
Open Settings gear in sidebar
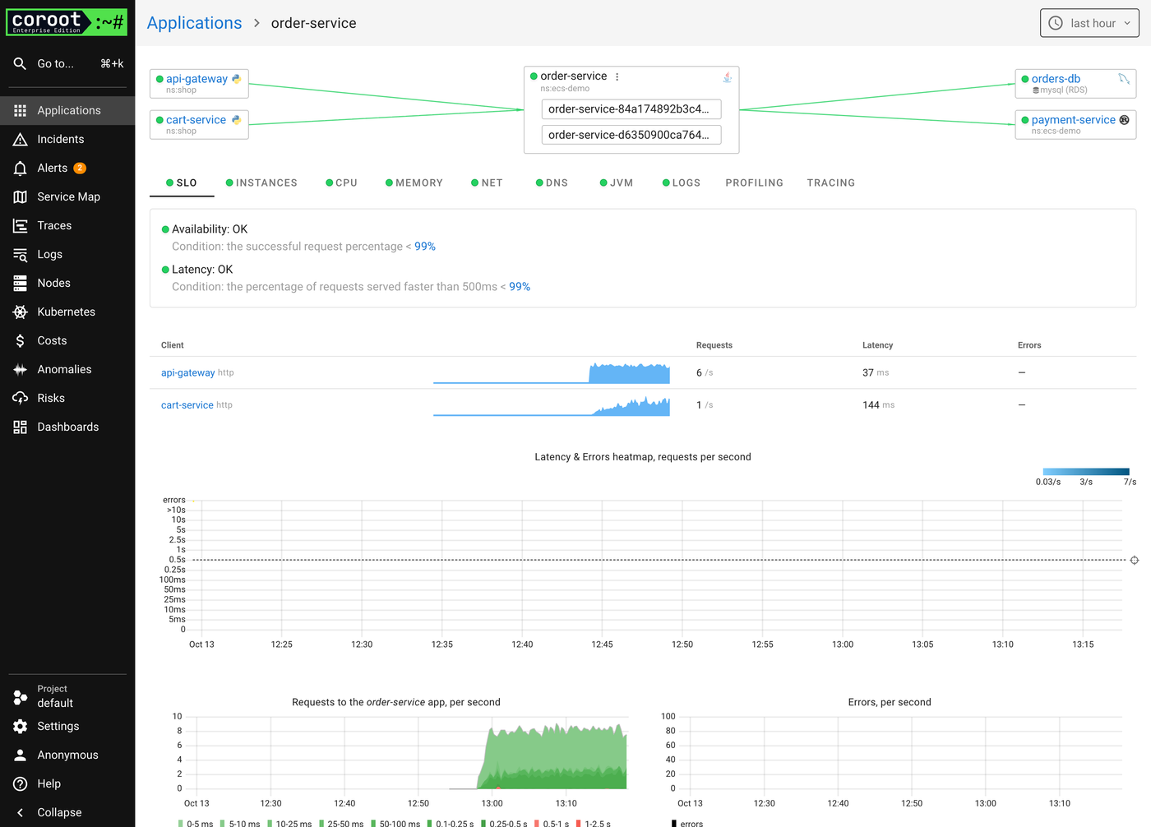click(x=20, y=726)
